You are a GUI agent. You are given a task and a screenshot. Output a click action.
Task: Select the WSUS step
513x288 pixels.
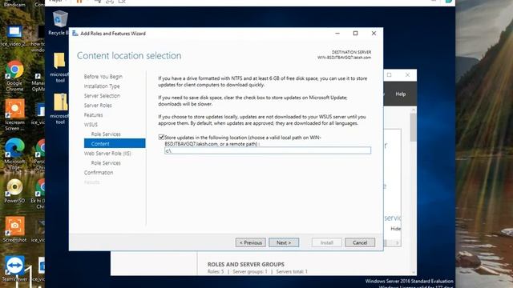(x=91, y=125)
